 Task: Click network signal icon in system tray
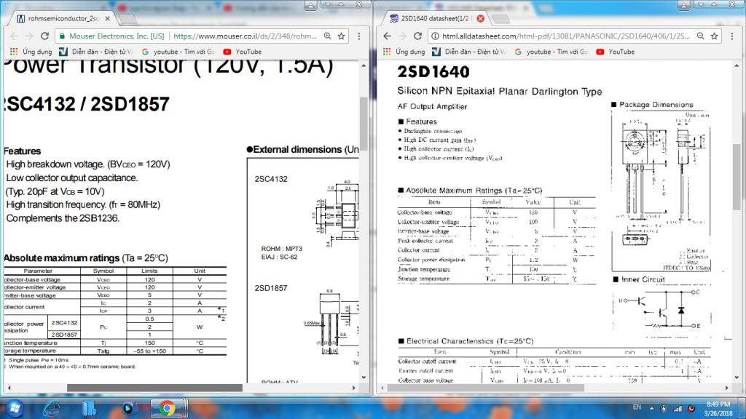[x=678, y=408]
